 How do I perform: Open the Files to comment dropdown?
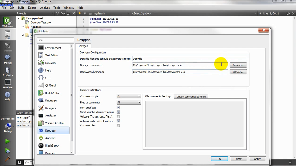[129, 103]
